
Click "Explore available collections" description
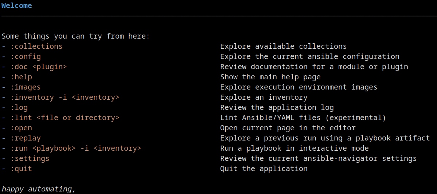pyautogui.click(x=284, y=46)
